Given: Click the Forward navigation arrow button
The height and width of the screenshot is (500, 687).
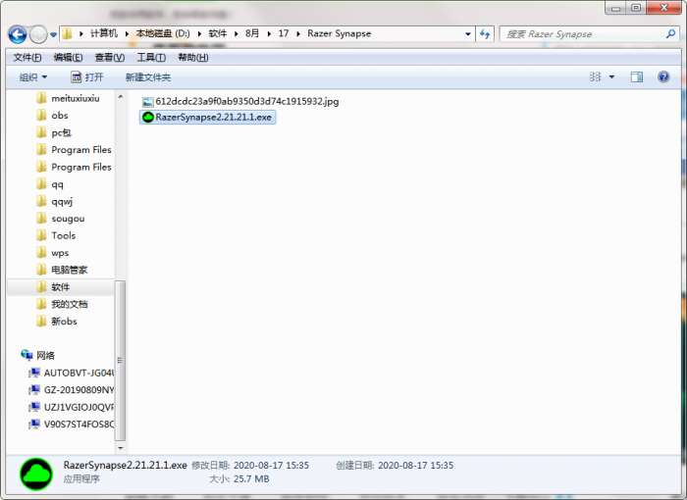Looking at the screenshot, I should coord(38,34).
